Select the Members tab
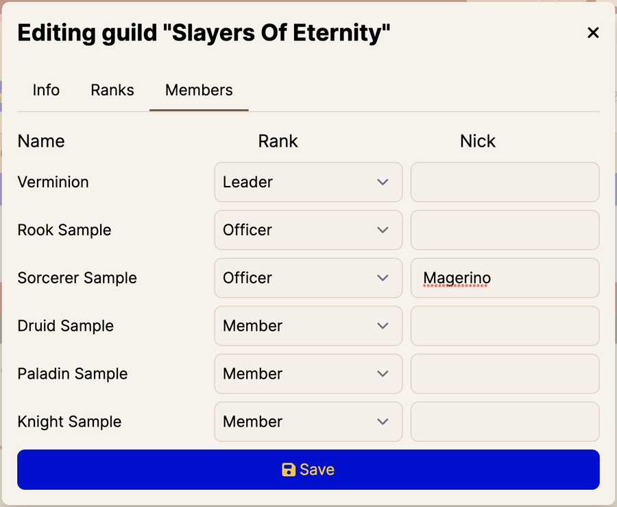This screenshot has height=507, width=617. pos(199,90)
